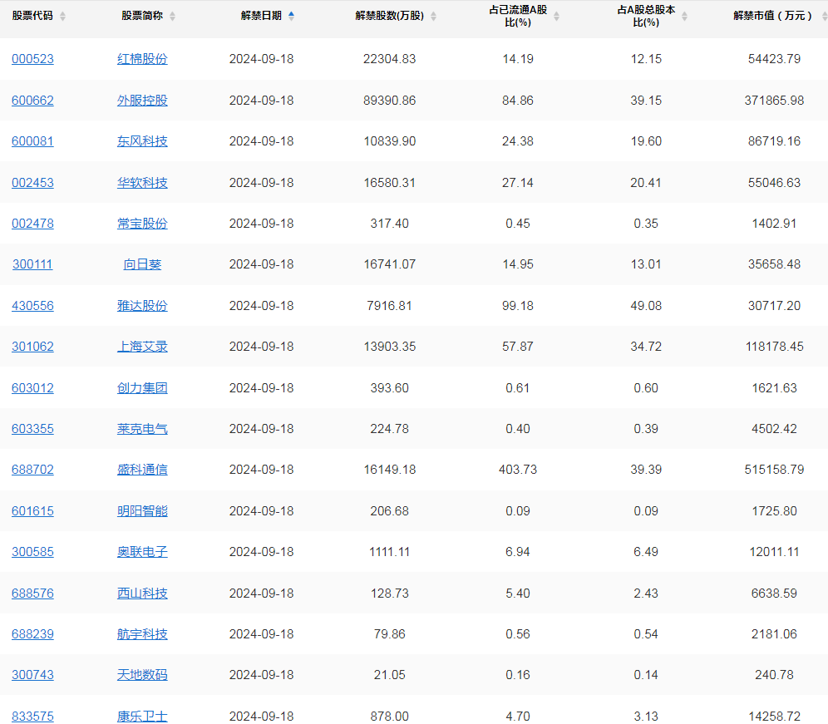Open the 外服控股 stock page
The height and width of the screenshot is (724, 828).
pos(142,101)
